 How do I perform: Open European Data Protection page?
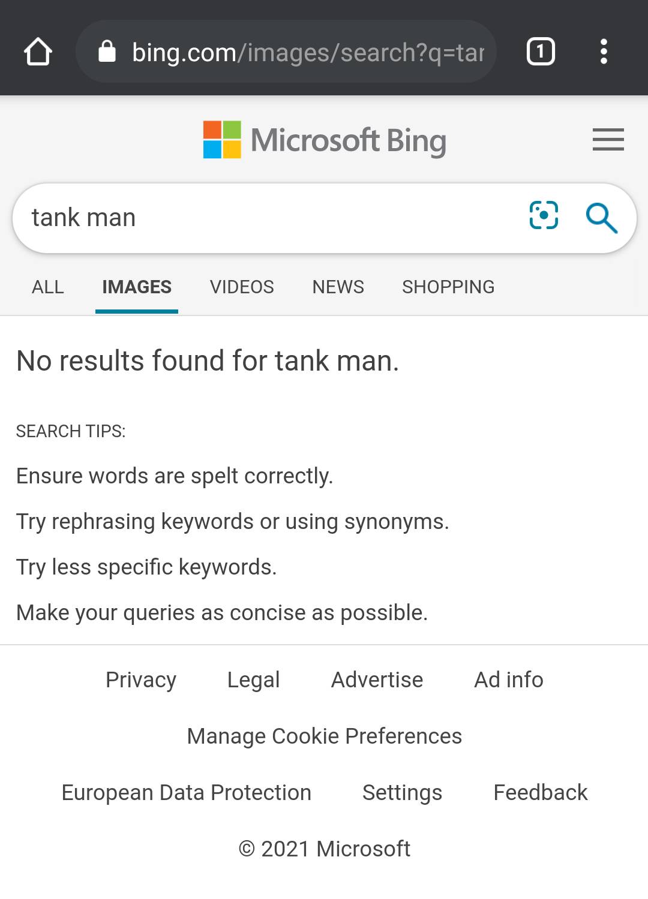tap(186, 793)
